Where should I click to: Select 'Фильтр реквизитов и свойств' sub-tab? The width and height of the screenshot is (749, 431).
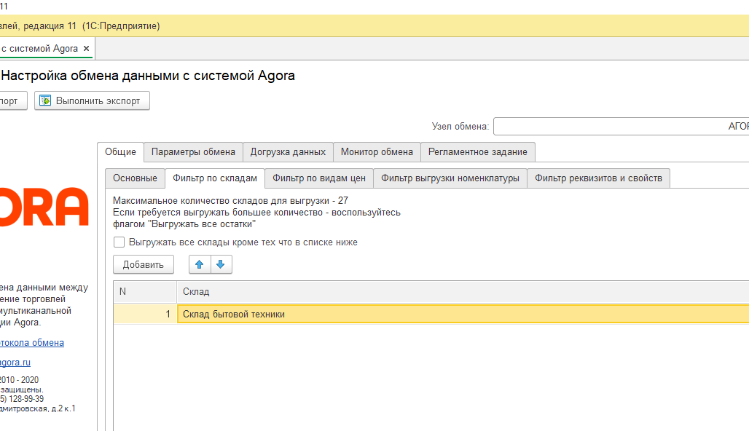pyautogui.click(x=598, y=178)
